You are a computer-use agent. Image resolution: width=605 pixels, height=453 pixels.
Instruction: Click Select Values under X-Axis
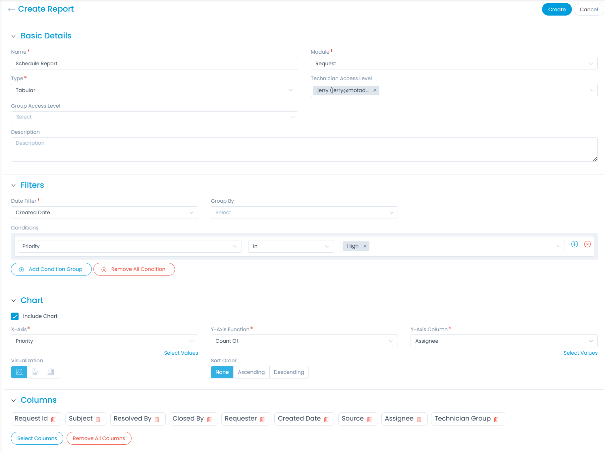[181, 353]
